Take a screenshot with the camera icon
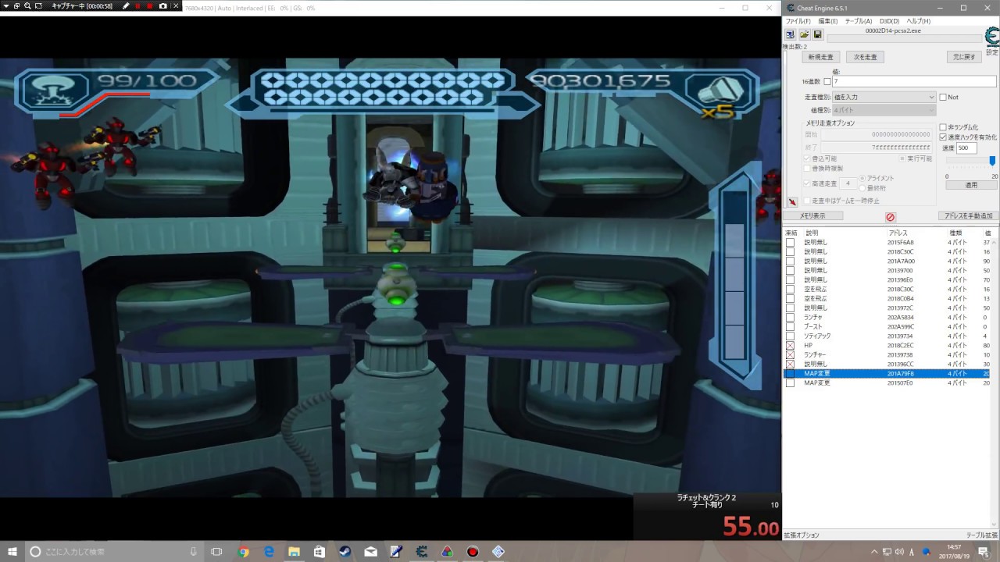1000x562 pixels. coord(162,6)
